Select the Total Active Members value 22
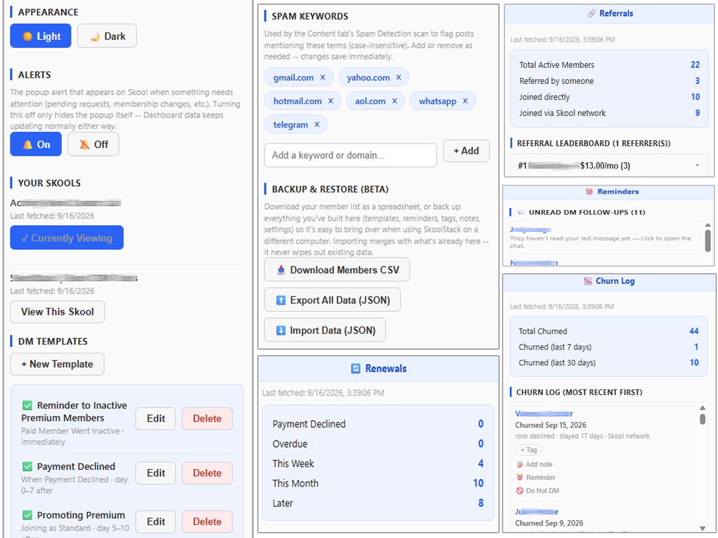Screen dimensions: 718x538 tap(695, 65)
